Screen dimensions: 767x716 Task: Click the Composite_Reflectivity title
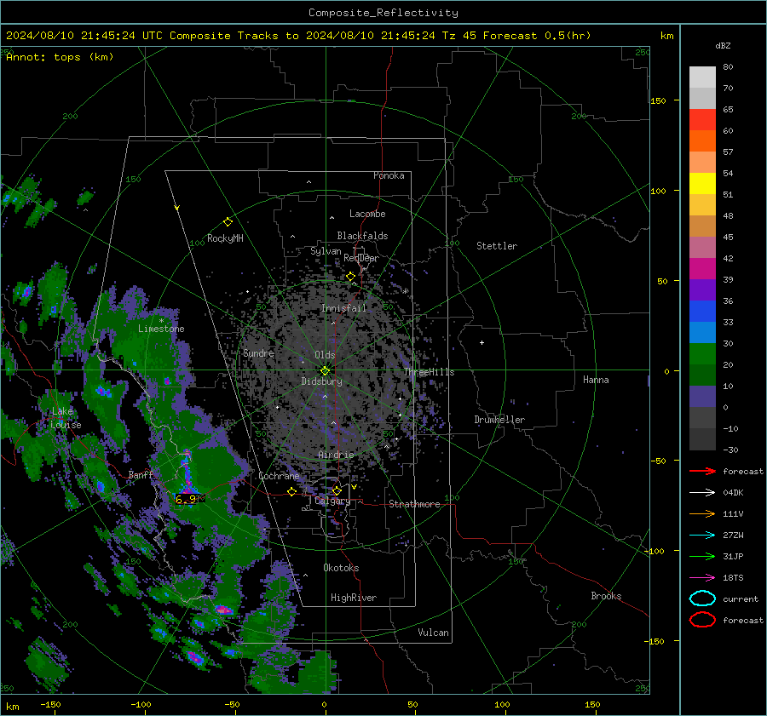pyautogui.click(x=383, y=13)
